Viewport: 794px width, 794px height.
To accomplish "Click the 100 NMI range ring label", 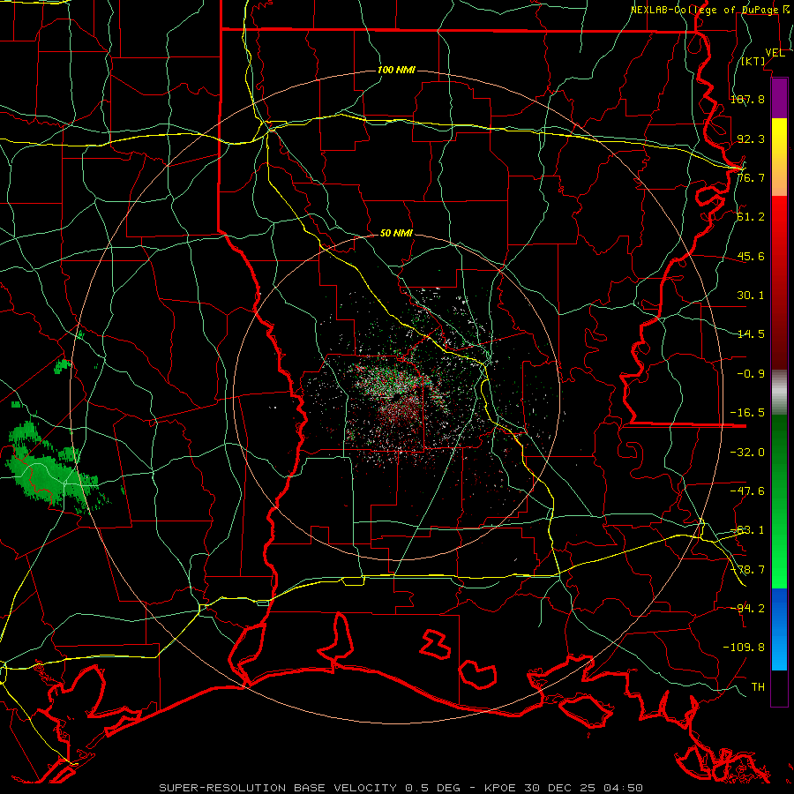I will coord(396,70).
